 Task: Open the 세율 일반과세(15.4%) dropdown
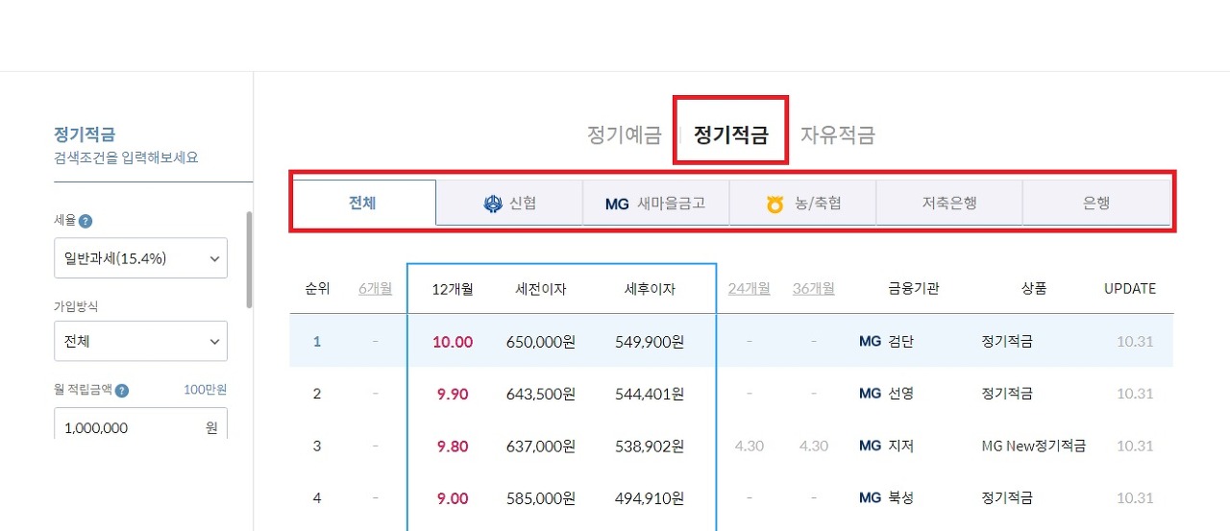(141, 258)
